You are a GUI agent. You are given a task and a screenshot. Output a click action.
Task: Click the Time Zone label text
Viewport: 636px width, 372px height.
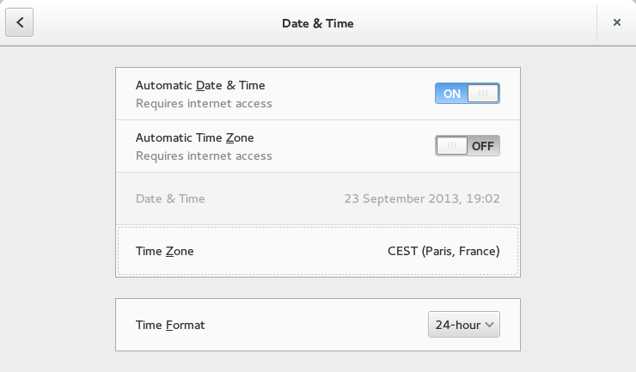(165, 251)
